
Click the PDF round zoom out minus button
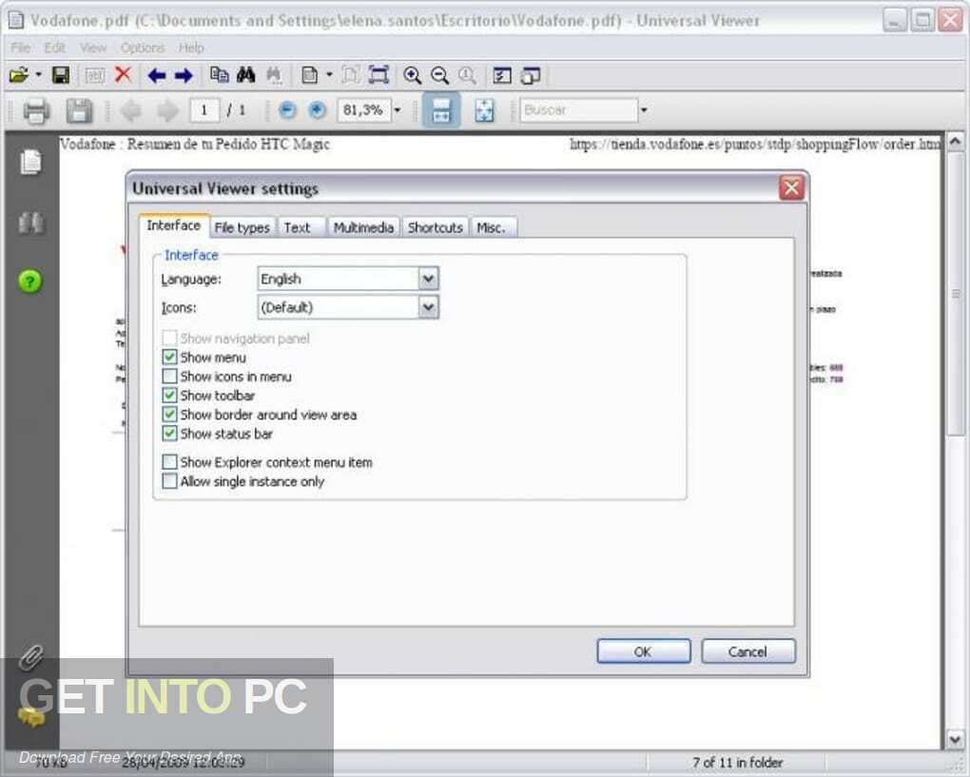287,110
